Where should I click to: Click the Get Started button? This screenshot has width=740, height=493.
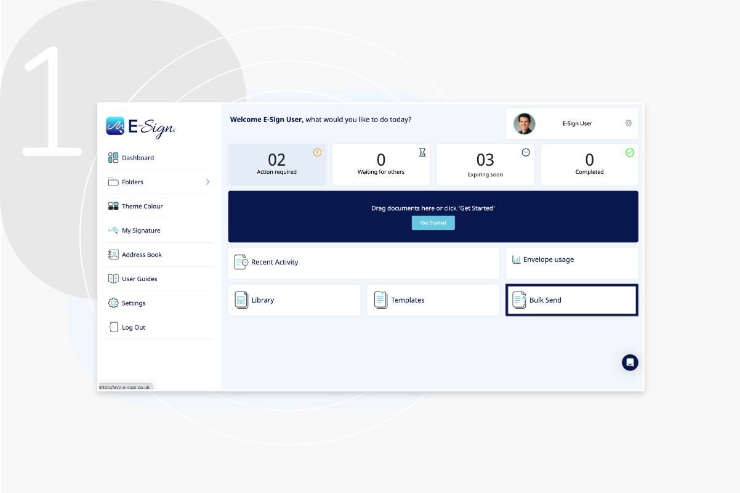(433, 222)
